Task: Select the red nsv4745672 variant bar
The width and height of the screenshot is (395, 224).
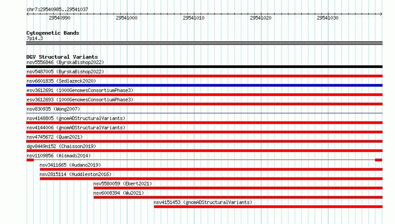Action: pos(204,141)
